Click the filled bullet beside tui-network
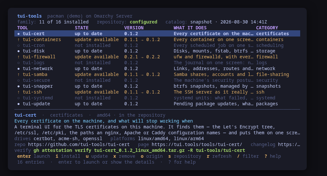This screenshot has height=176, width=327. [19, 68]
